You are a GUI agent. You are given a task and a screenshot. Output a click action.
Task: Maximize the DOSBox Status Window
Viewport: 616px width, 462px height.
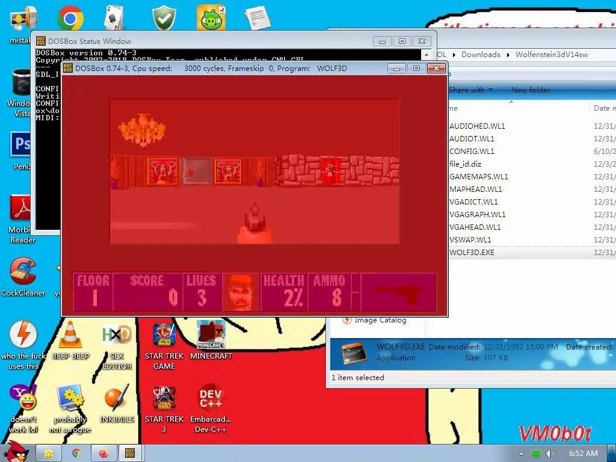pyautogui.click(x=402, y=42)
